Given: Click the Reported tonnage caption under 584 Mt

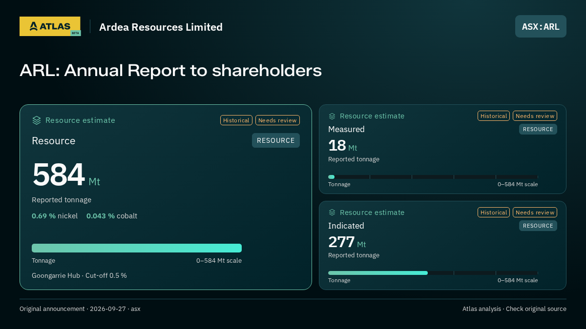Looking at the screenshot, I should pos(62,200).
